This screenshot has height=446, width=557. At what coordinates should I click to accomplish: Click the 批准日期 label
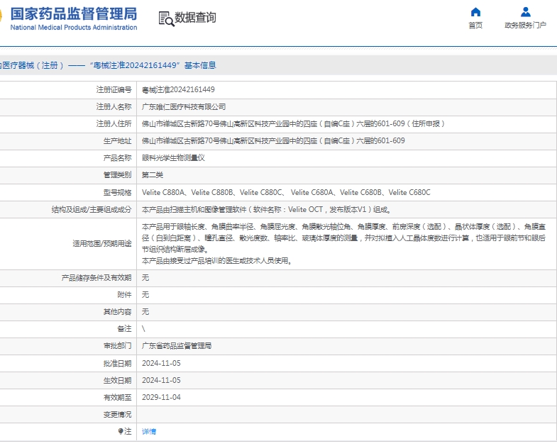(117, 363)
